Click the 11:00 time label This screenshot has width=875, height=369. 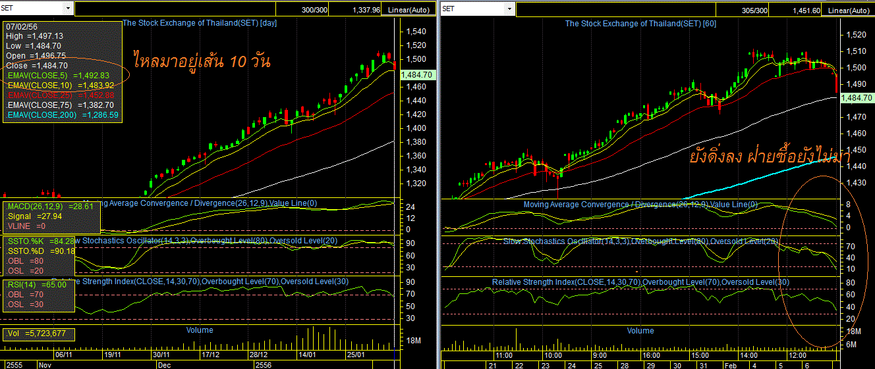click(x=505, y=355)
